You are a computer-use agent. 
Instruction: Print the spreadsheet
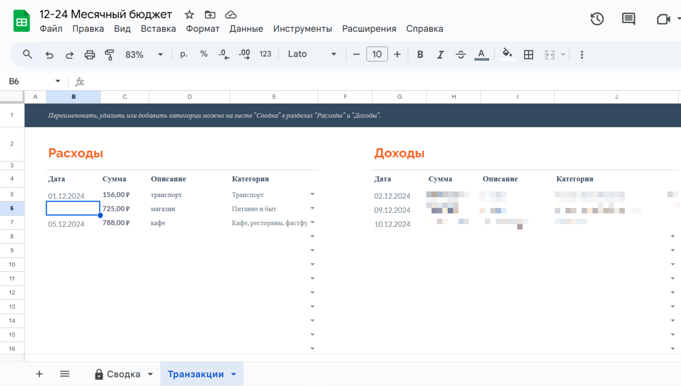(90, 55)
